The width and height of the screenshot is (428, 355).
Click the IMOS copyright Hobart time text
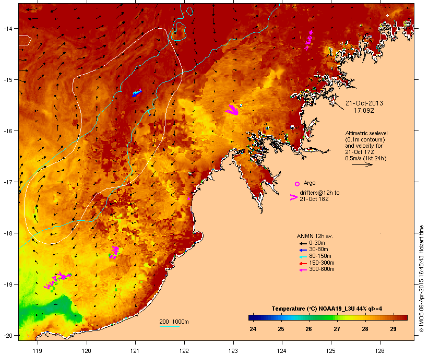(x=421, y=279)
